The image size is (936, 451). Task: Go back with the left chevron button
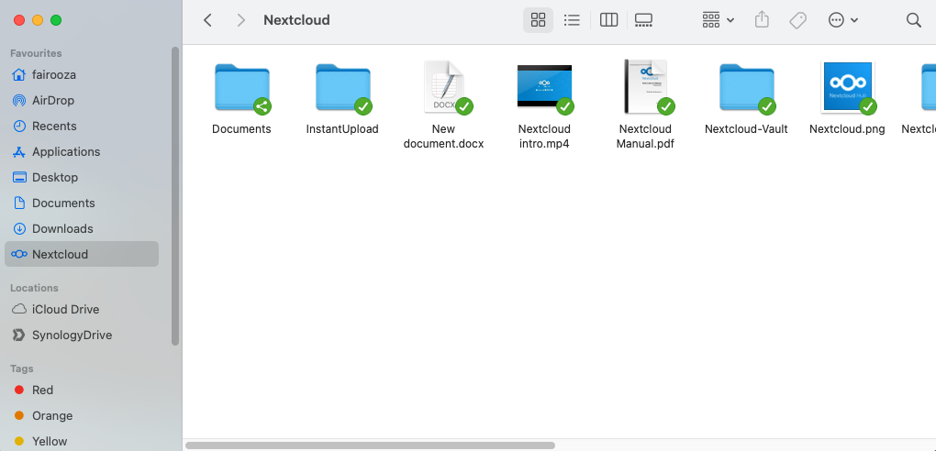(x=207, y=20)
